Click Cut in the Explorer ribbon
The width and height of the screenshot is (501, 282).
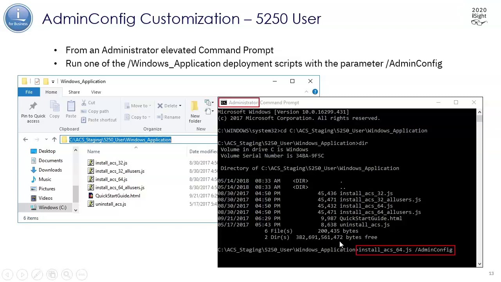pos(88,103)
